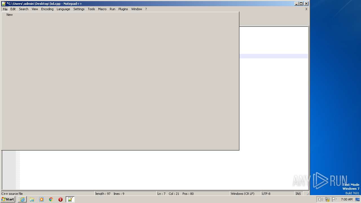Open the Language menu
This screenshot has width=361, height=203.
click(x=63, y=9)
